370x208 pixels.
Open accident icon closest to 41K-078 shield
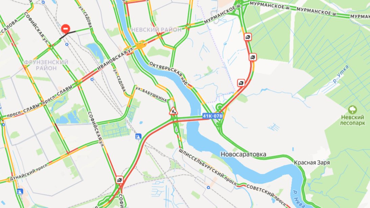pyautogui.click(x=241, y=83)
